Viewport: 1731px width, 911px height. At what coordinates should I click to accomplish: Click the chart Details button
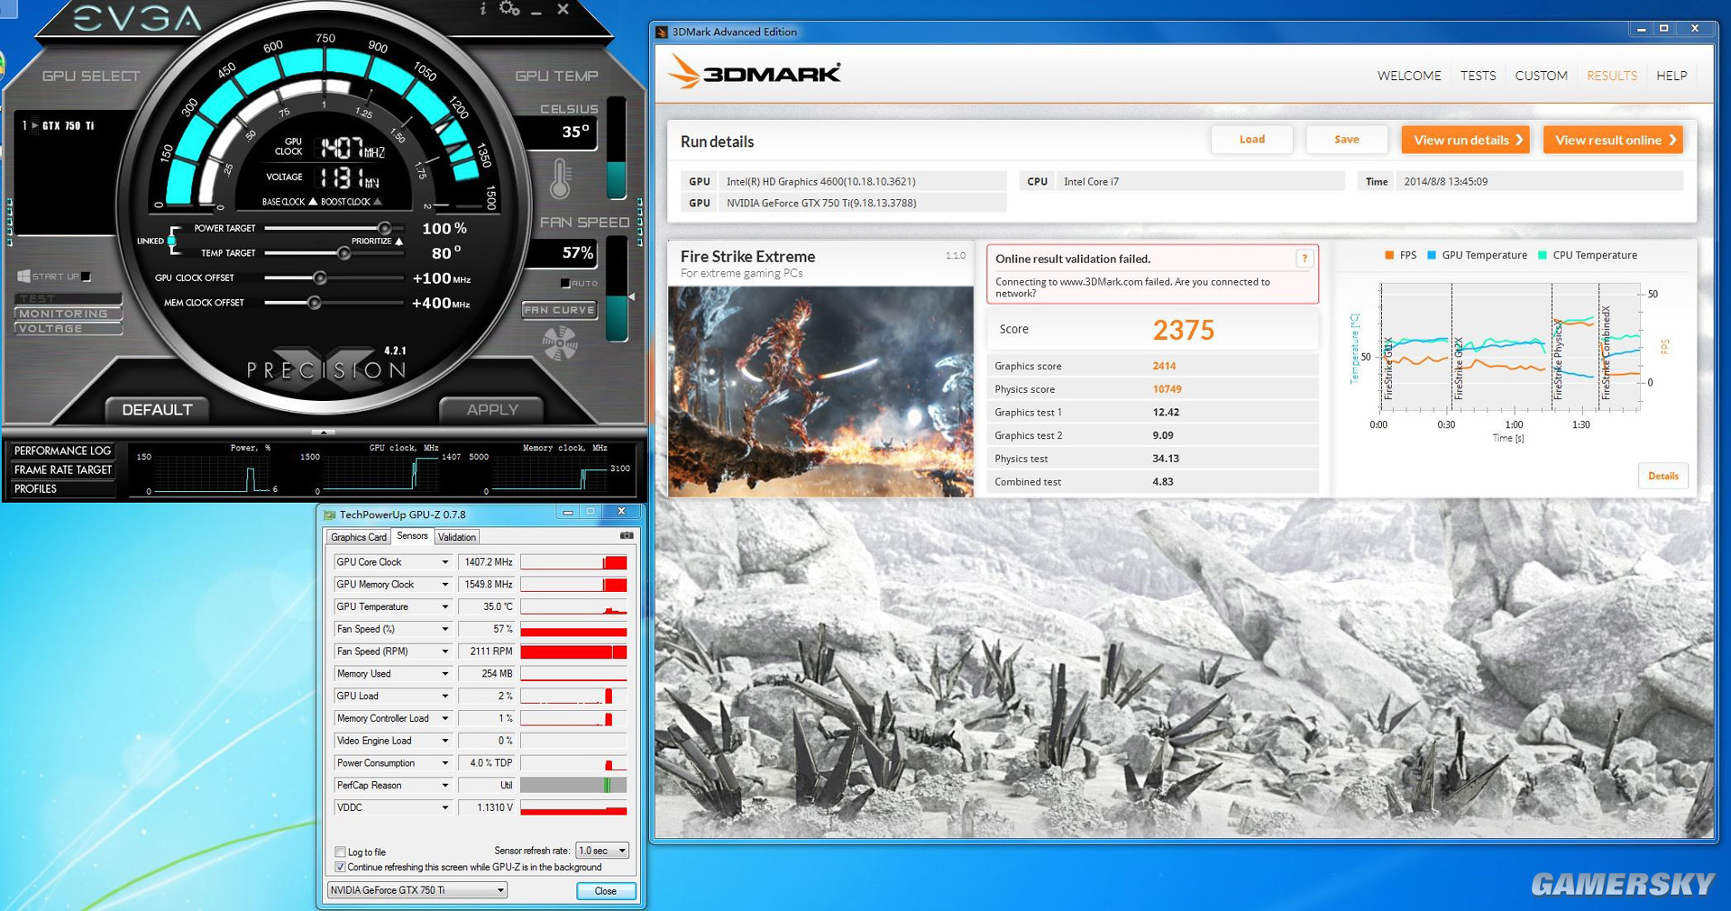click(1662, 476)
